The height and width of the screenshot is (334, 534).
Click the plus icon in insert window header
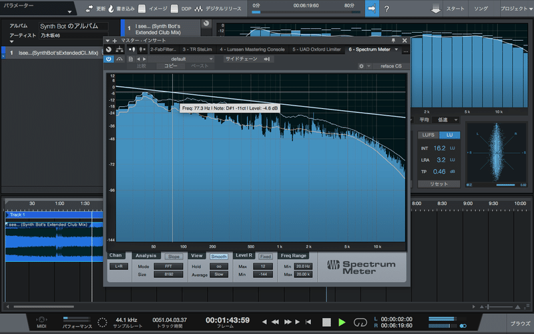pos(114,41)
